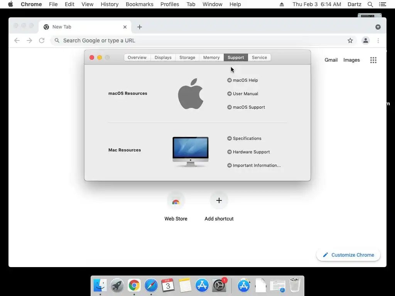
Task: Open Notification Center list icon
Action: (x=383, y=4)
